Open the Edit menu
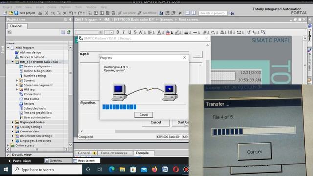The height and width of the screenshot is (176, 313). 19,7
